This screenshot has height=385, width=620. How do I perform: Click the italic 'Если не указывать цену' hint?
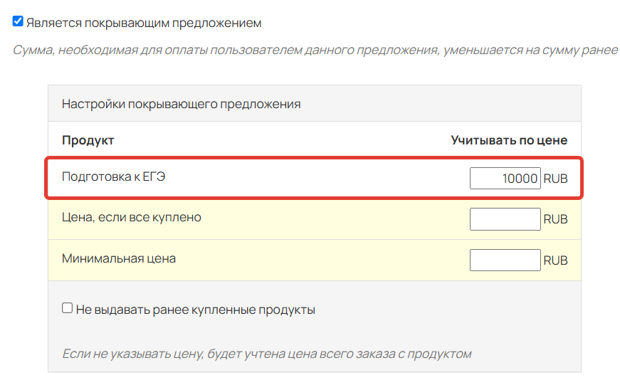click(266, 354)
